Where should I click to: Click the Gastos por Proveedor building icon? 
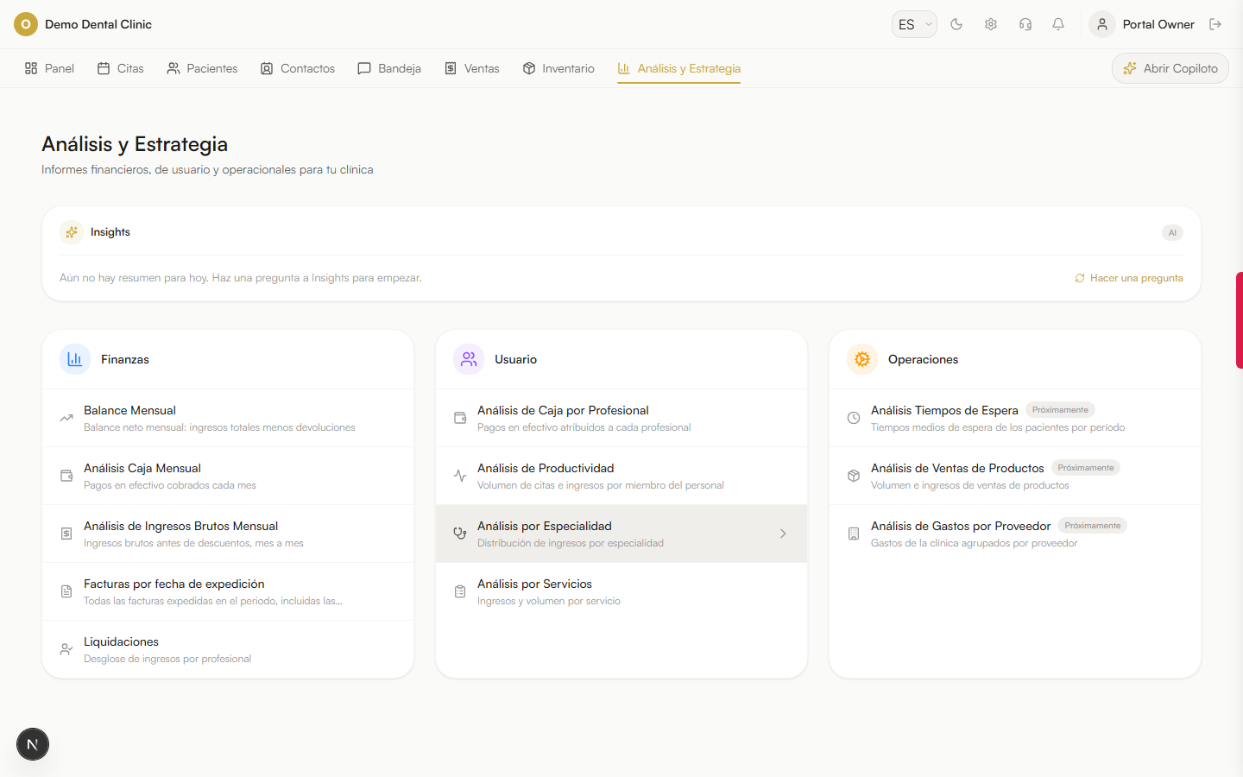[854, 534]
